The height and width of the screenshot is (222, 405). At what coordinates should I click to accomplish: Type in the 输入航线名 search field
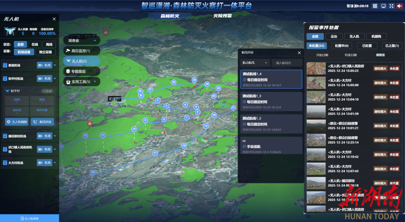point(286,63)
